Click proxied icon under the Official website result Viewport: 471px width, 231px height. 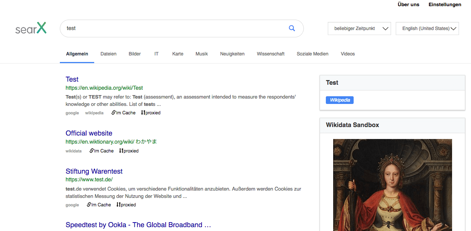click(129, 151)
